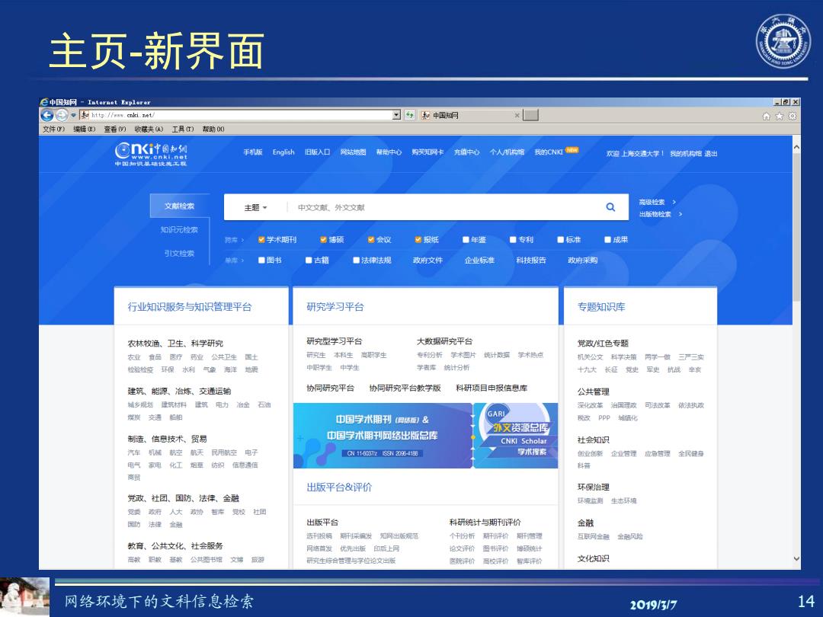Viewport: 823px width, 617px height.
Task: Click the 退出 logout link
Action: [711, 154]
